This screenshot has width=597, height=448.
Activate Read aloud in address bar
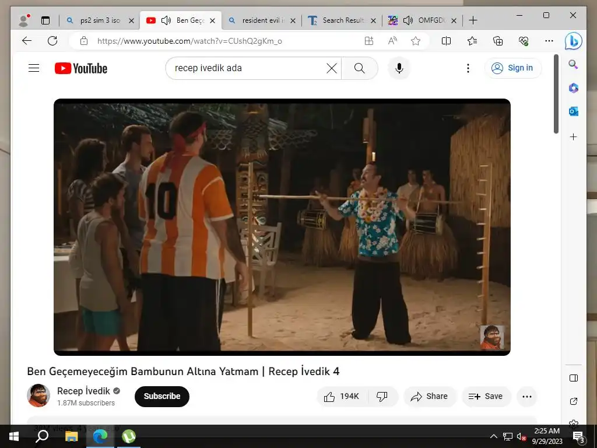click(392, 41)
